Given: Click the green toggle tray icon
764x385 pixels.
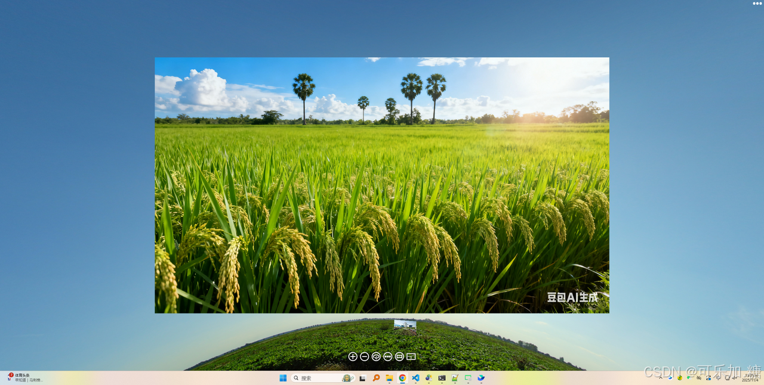Looking at the screenshot, I should (689, 377).
